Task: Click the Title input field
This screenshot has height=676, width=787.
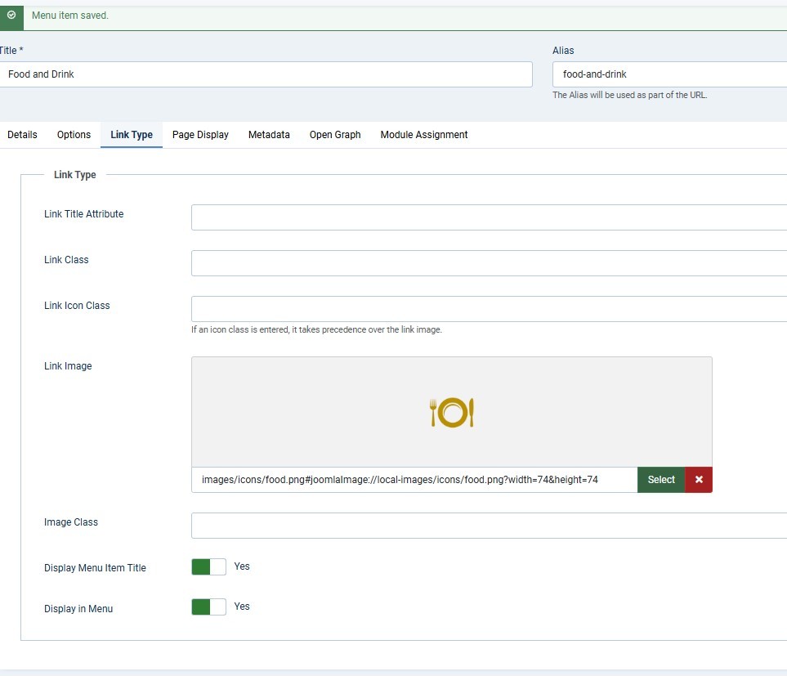Action: coord(266,74)
